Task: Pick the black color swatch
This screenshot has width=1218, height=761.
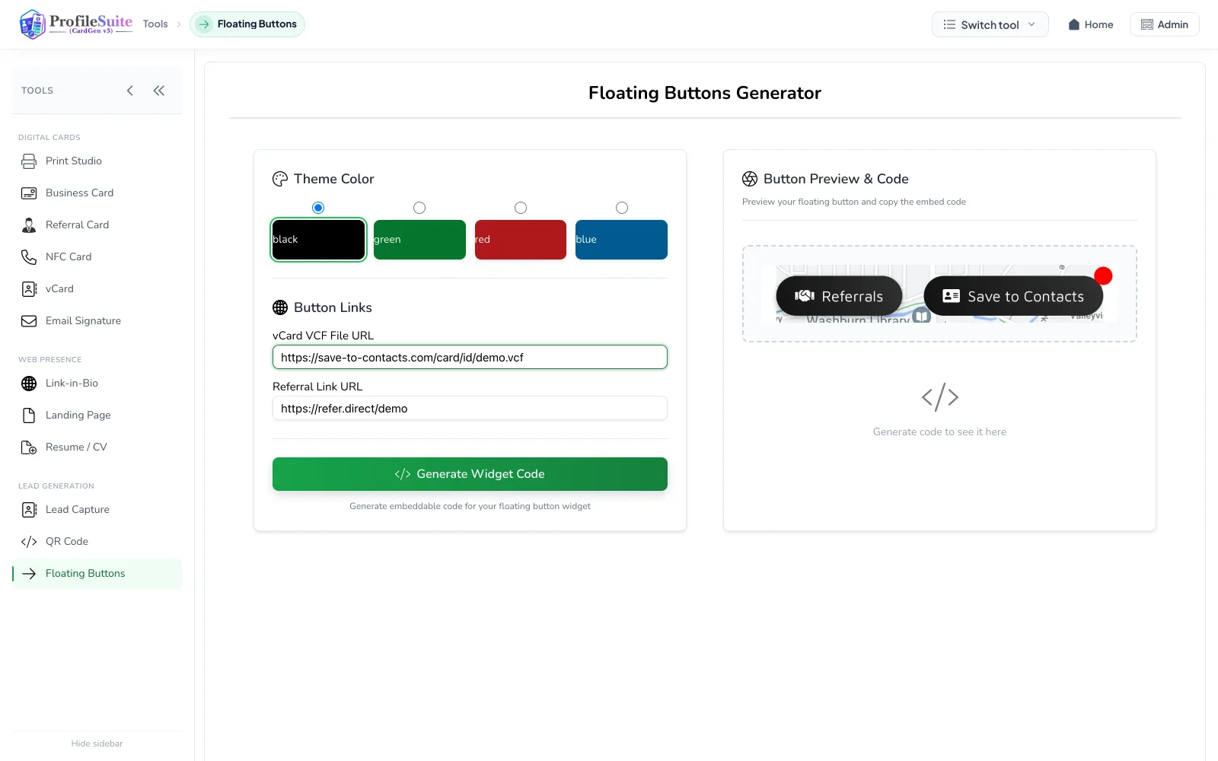Action: click(x=318, y=240)
